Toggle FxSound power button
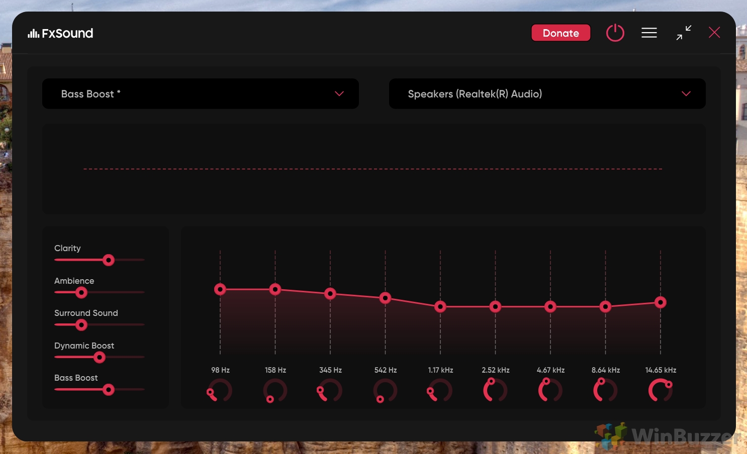747x454 pixels. point(615,33)
